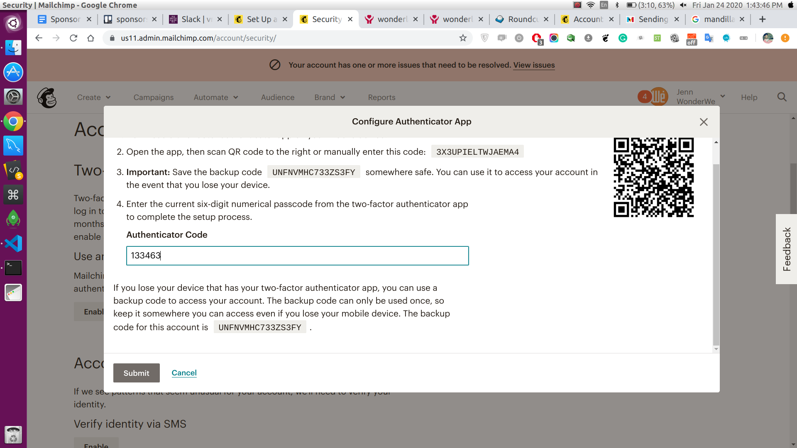
Task: Submit the authenticator code
Action: tap(136, 373)
